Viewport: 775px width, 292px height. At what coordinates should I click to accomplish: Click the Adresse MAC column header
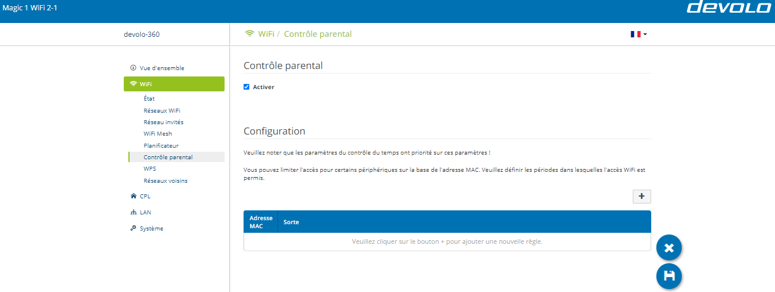(261, 222)
